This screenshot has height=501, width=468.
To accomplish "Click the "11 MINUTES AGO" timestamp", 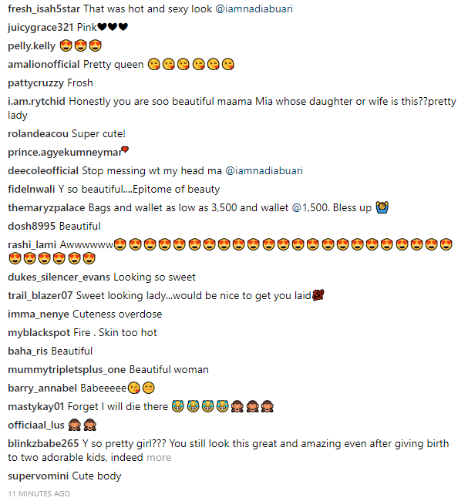I will click(x=39, y=493).
